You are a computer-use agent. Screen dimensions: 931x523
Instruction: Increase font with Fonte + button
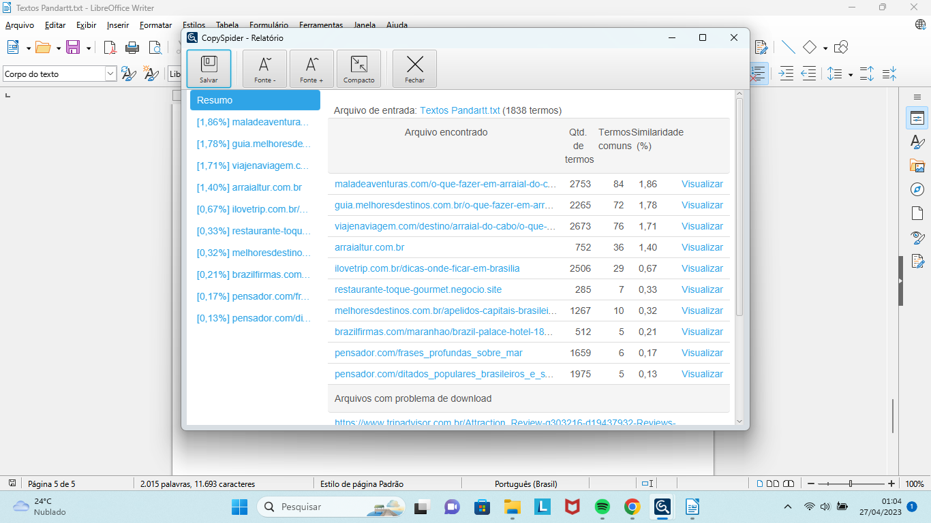click(311, 69)
